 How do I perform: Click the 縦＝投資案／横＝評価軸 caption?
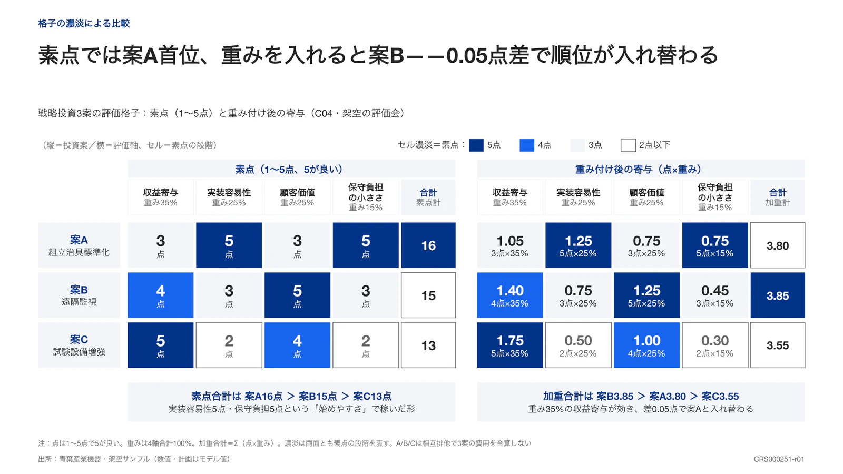(x=129, y=145)
